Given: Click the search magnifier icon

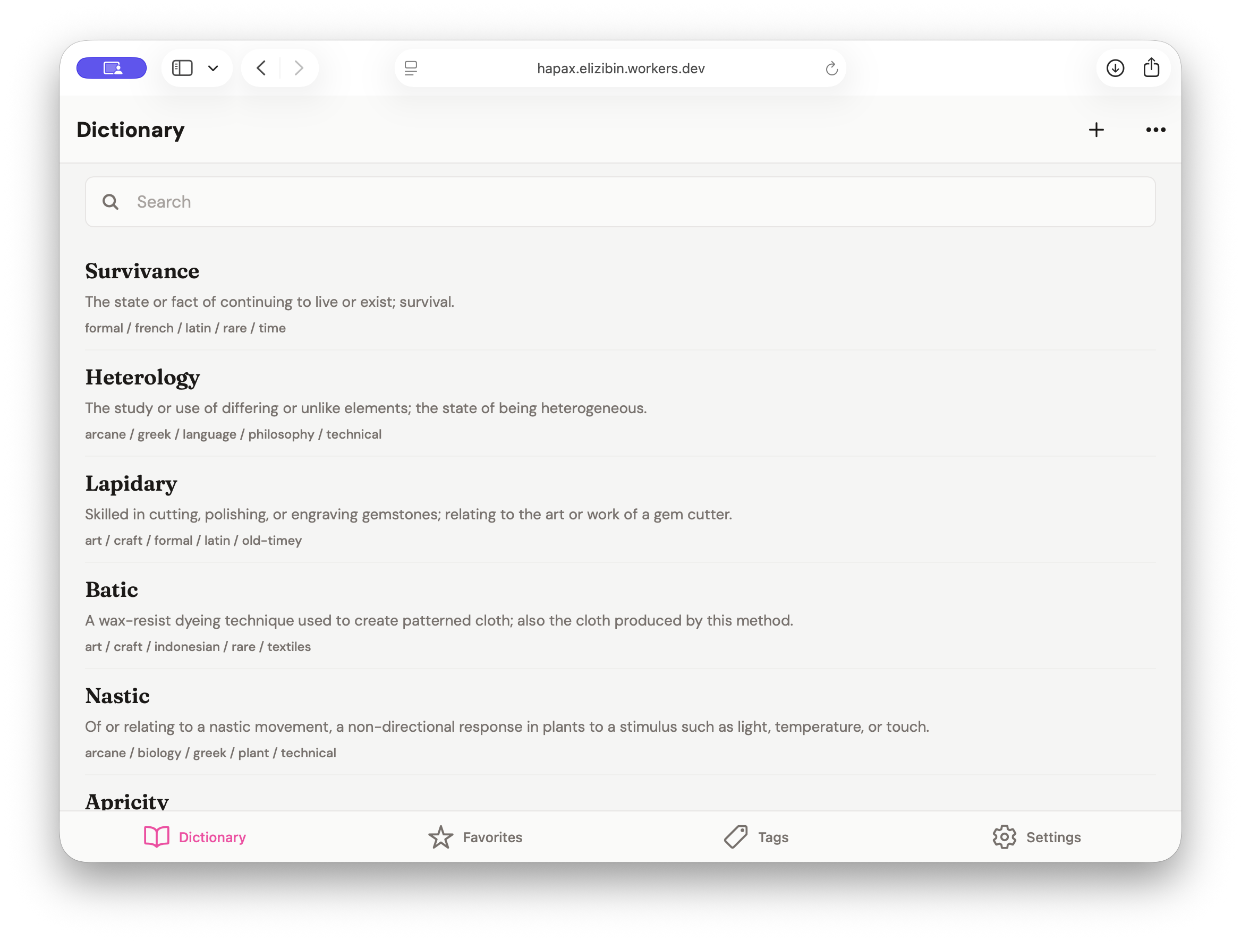Looking at the screenshot, I should 110,201.
